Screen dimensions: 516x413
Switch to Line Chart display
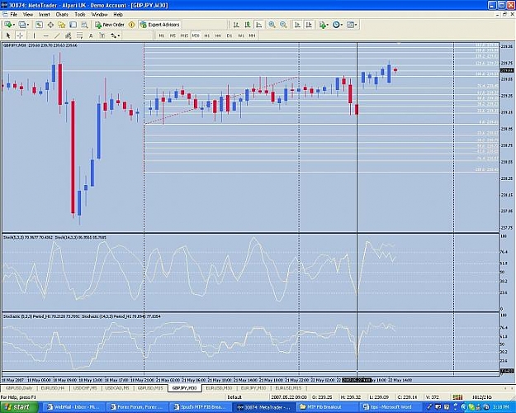(259, 25)
